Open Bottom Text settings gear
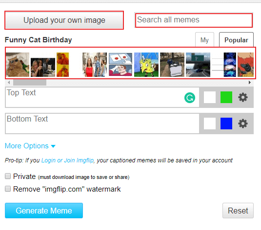Viewport: 261px width, 230px height. [x=243, y=124]
